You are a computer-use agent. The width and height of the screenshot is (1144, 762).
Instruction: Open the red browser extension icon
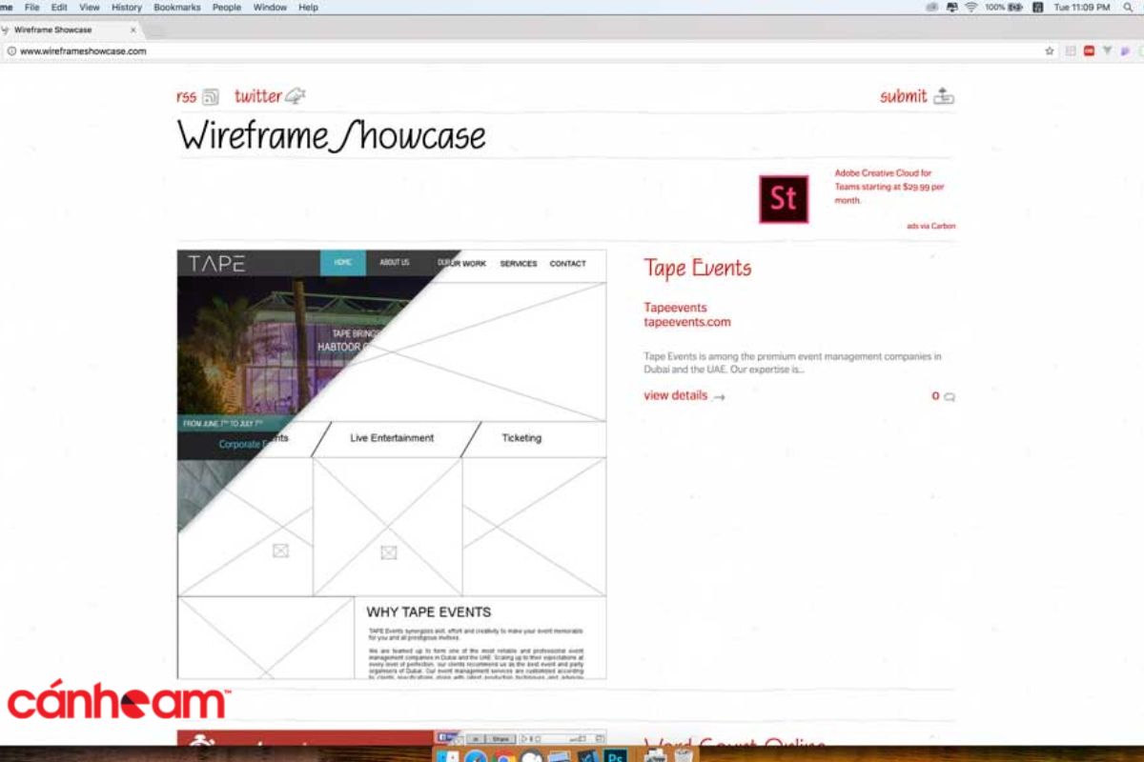tap(1089, 50)
